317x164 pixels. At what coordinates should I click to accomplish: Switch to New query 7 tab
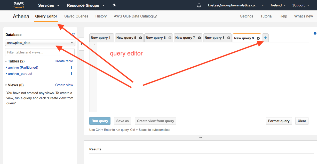[185, 38]
